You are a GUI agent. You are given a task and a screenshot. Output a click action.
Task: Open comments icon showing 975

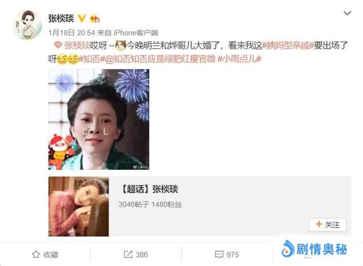pyautogui.click(x=219, y=255)
